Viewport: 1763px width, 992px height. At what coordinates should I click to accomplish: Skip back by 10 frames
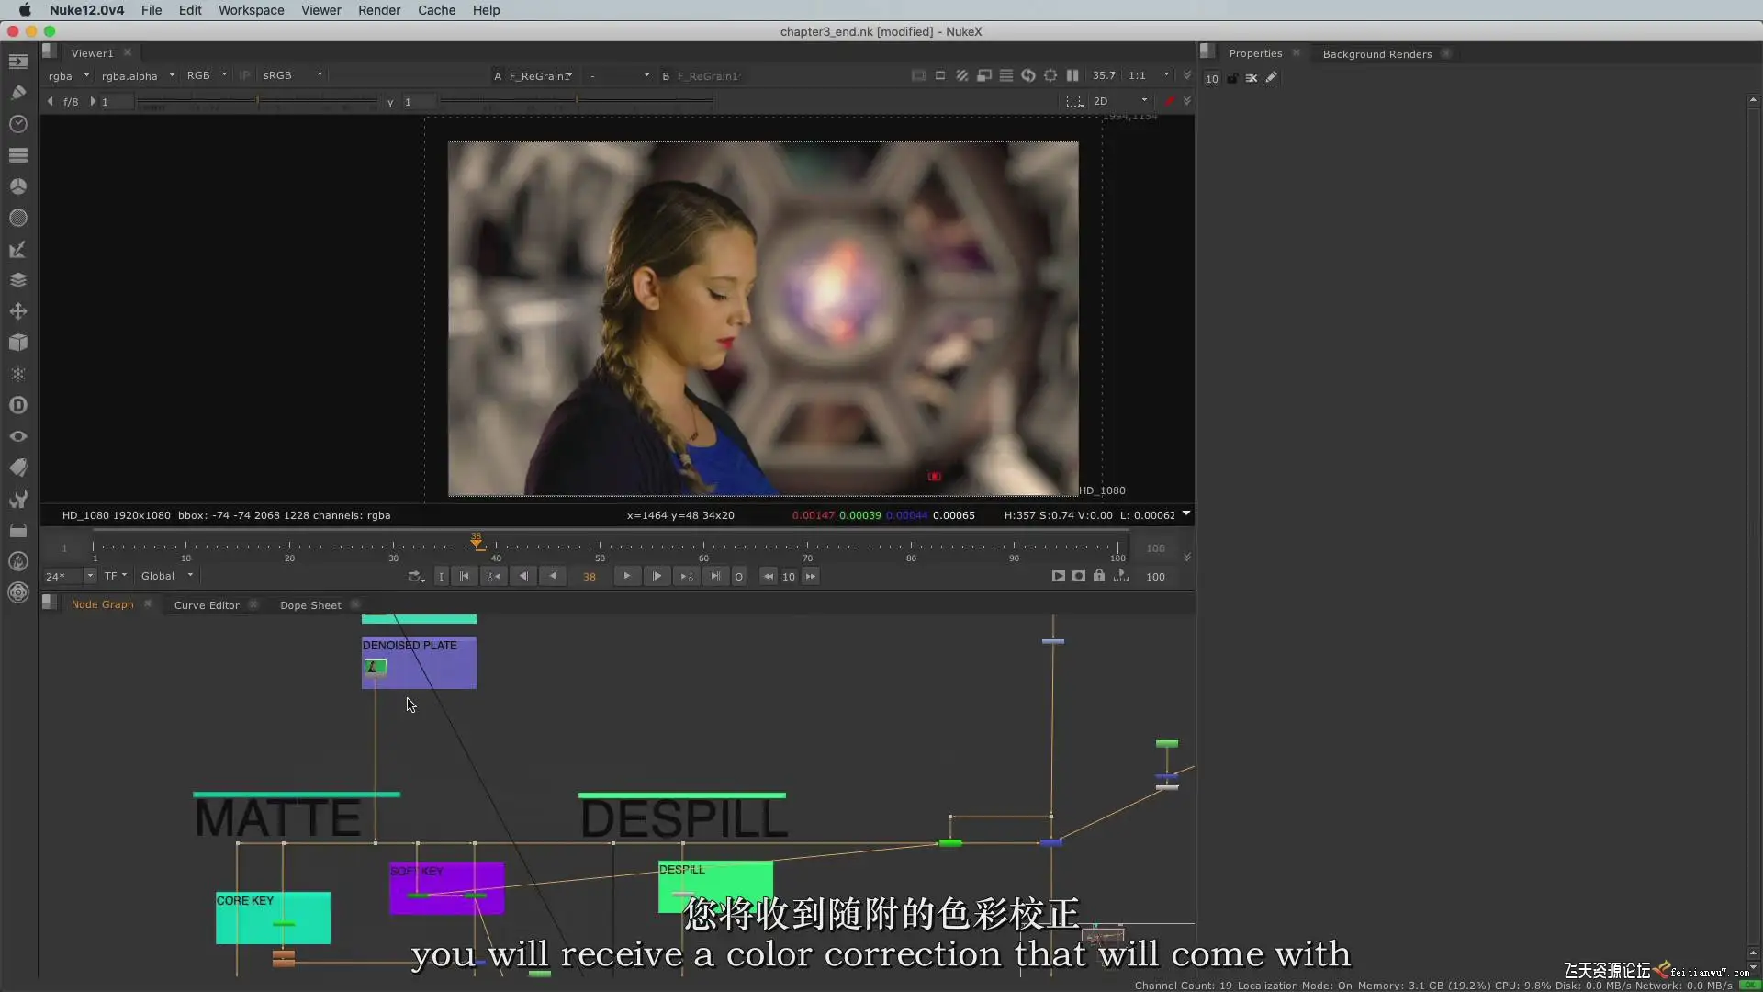click(769, 577)
